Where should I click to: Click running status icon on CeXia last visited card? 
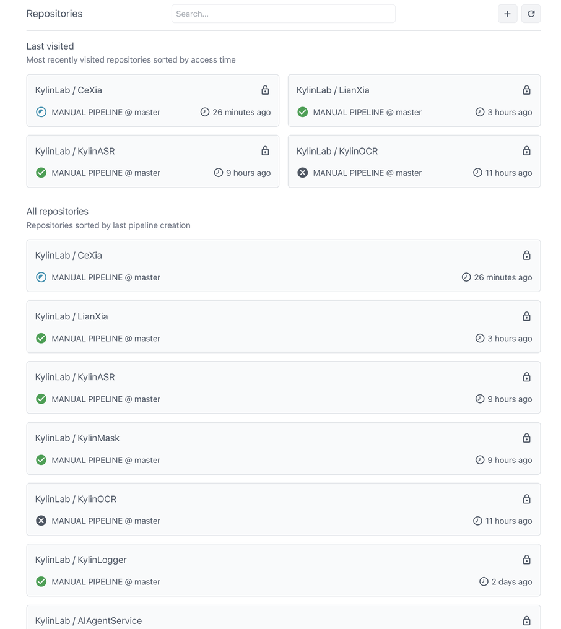(x=41, y=112)
